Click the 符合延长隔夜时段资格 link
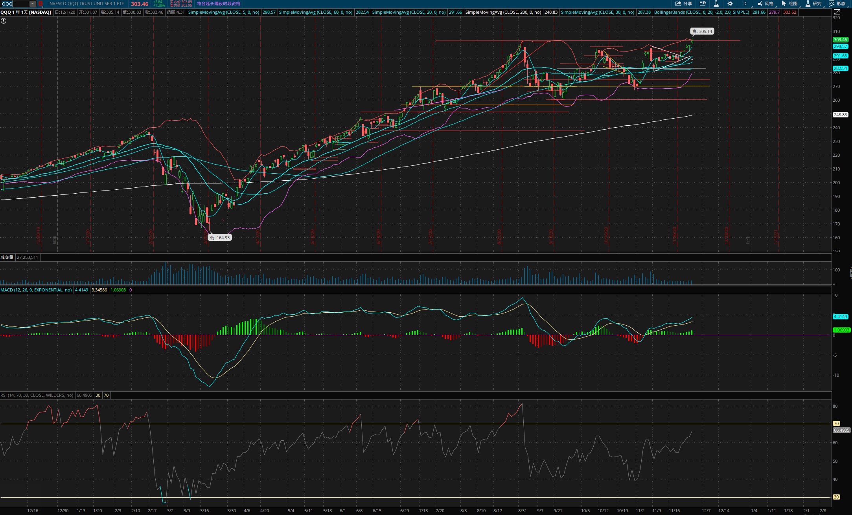Viewport: 852px width, 515px height. pos(219,4)
